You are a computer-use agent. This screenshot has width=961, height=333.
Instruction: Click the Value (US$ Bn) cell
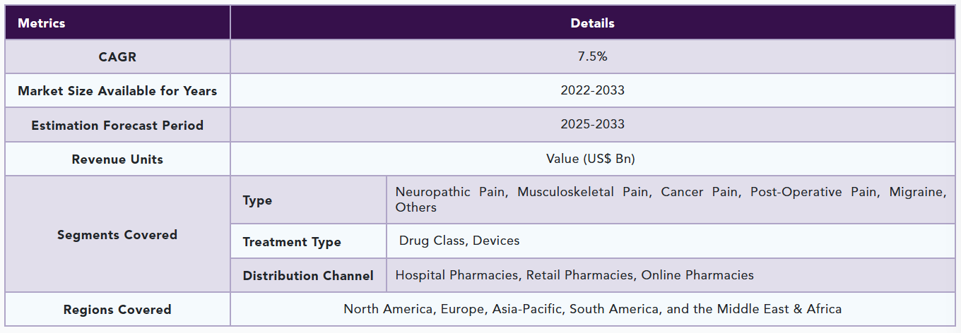point(591,159)
